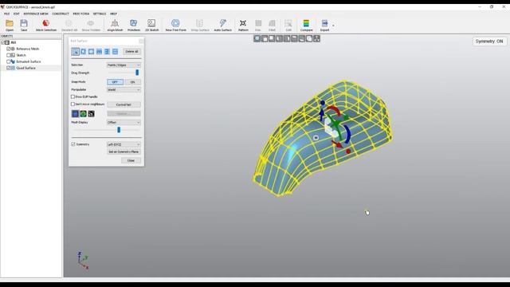Select the arrow select tool in Edit Surface
Screen dimensions: 510x287
click(75, 51)
